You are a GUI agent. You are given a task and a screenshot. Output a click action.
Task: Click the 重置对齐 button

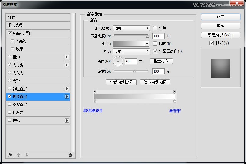coord(161,61)
